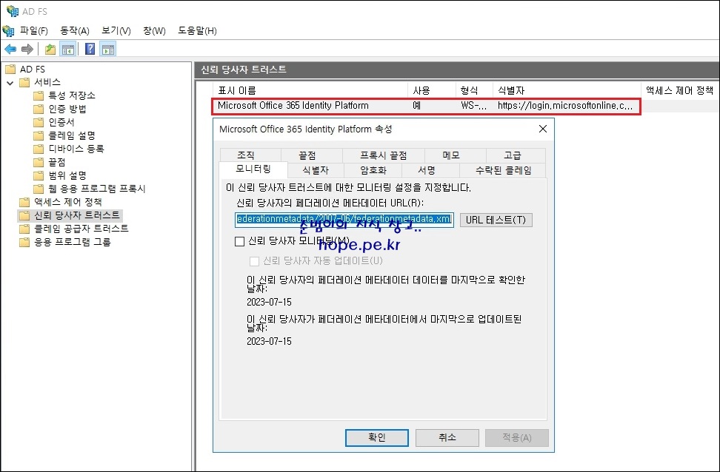Click the 표시 이름 column header
Screen dimensions: 720x472
point(310,90)
